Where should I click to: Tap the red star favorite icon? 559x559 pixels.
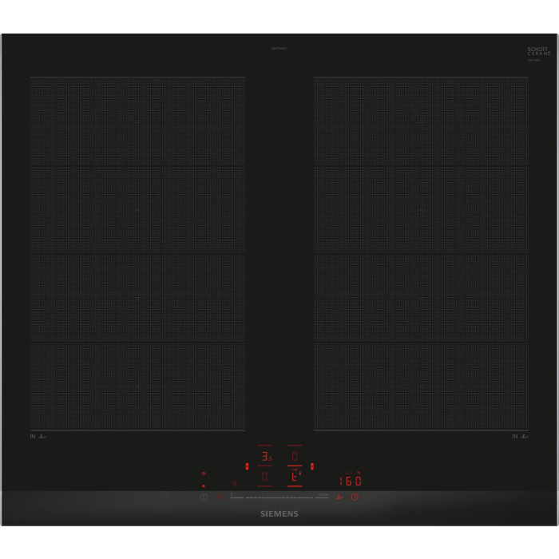point(234,483)
